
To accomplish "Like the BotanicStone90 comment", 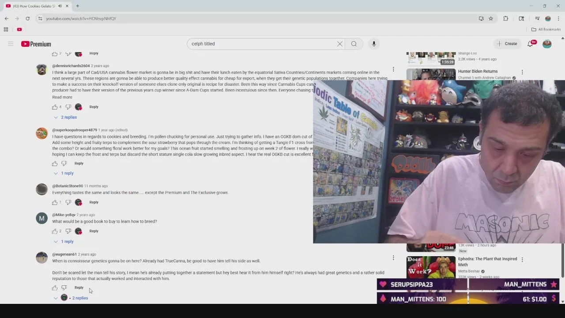I will (55, 202).
